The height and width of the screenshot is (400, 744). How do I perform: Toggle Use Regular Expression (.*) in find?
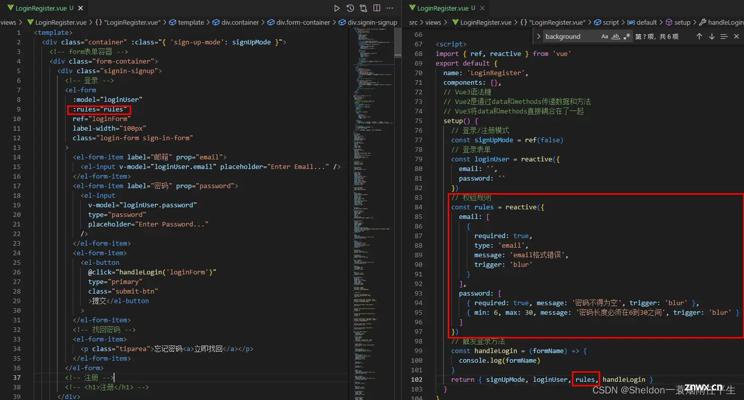click(x=627, y=36)
